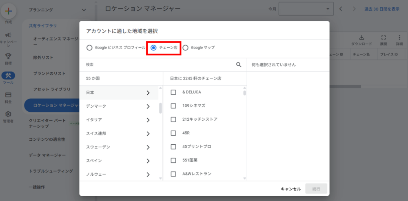Viewport: 408px width, 201px height.
Task: Open the Goals trophy icon
Action: pyautogui.click(x=8, y=56)
